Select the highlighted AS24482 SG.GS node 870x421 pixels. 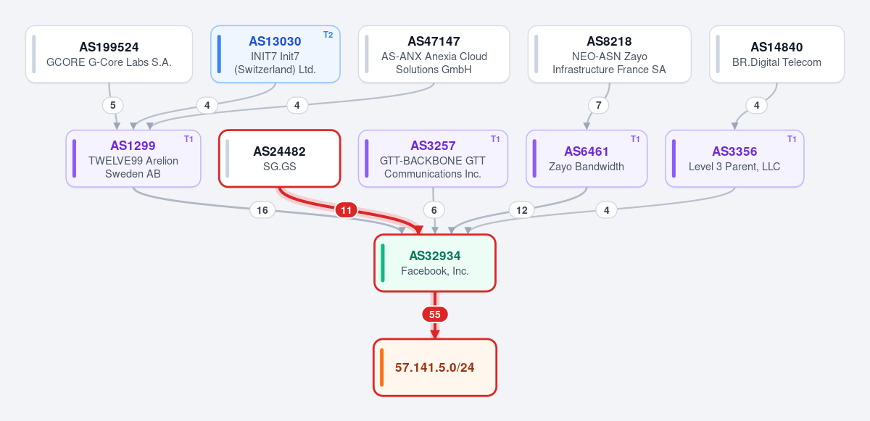pyautogui.click(x=279, y=159)
